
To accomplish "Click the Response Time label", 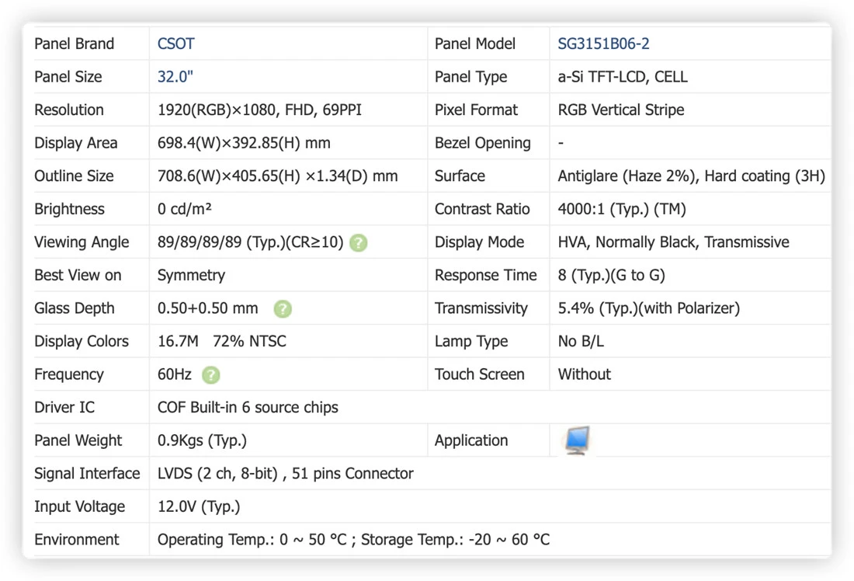I will tap(486, 275).
